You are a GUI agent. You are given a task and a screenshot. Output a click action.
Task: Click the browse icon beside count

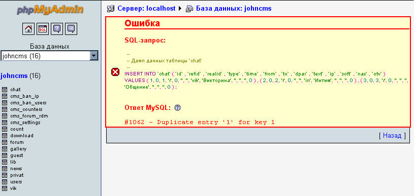(x=5, y=129)
